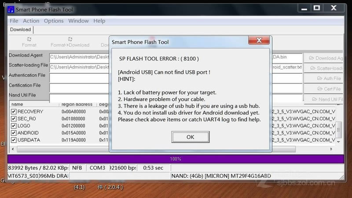Toggle the USRDATA partition checkbox
The width and height of the screenshot is (352, 198).
14,140
